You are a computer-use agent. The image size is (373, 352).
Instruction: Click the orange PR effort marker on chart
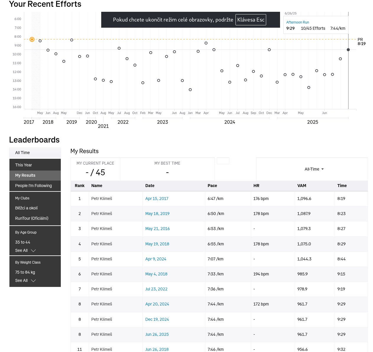click(32, 39)
